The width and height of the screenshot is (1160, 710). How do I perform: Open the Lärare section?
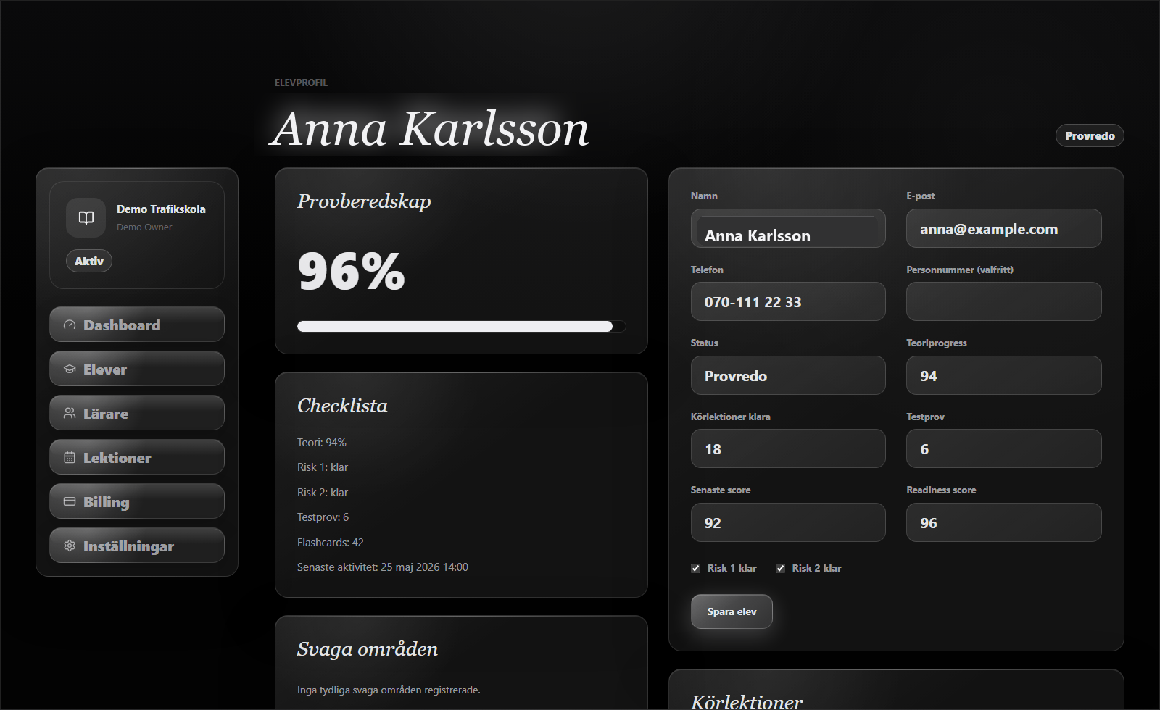click(x=137, y=413)
